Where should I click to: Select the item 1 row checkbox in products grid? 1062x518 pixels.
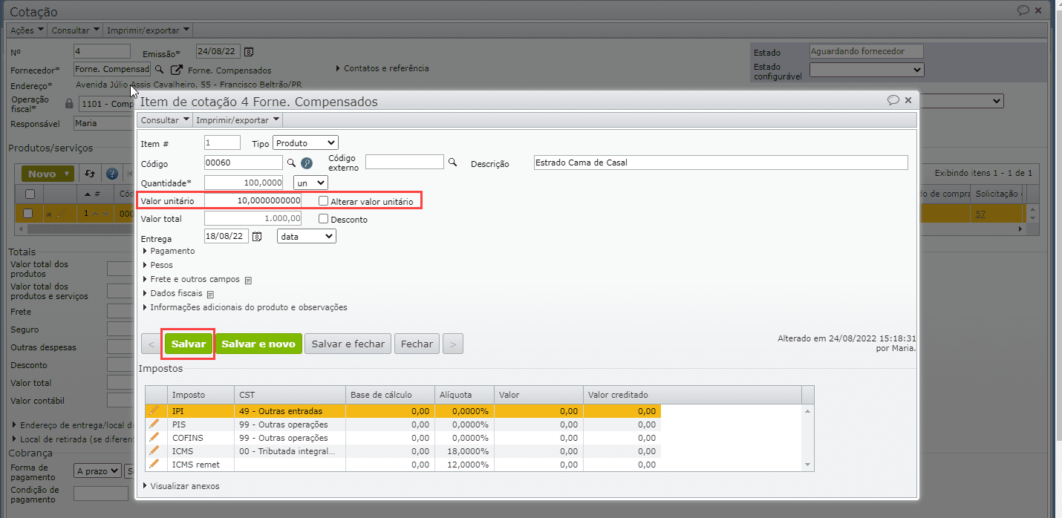click(x=29, y=214)
